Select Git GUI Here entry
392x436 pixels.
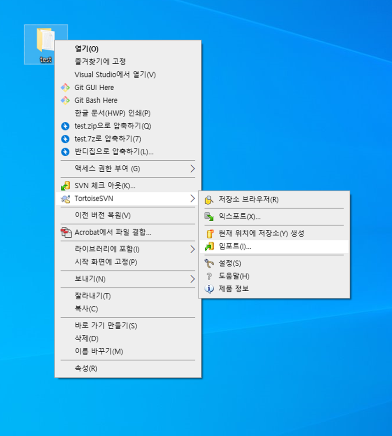pyautogui.click(x=128, y=87)
